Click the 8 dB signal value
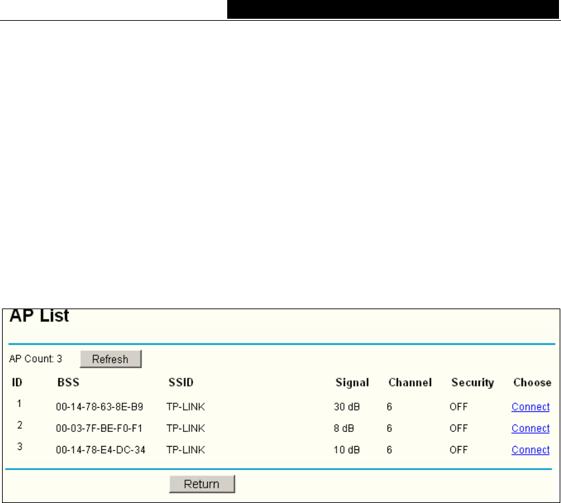Image resolution: width=561 pixels, height=503 pixels. click(x=344, y=428)
